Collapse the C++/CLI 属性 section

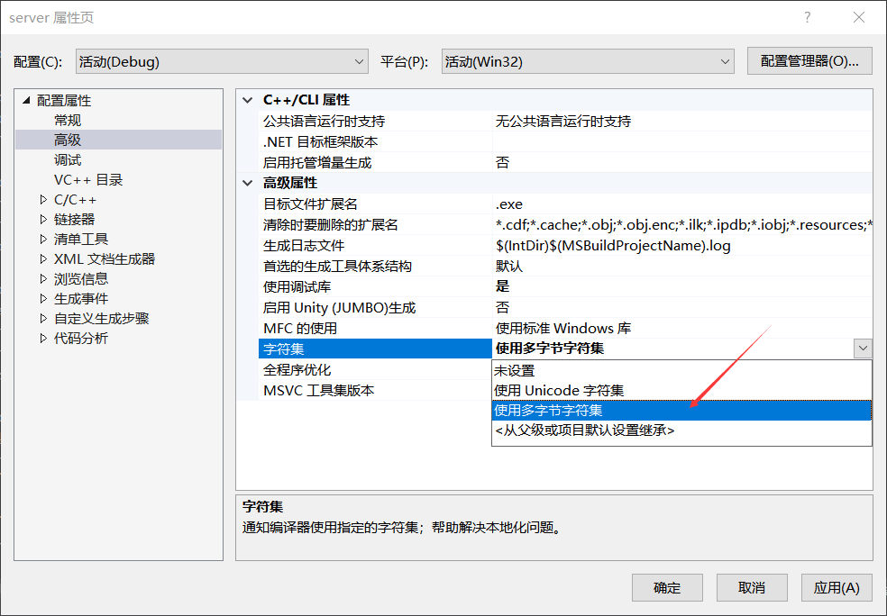tap(247, 99)
